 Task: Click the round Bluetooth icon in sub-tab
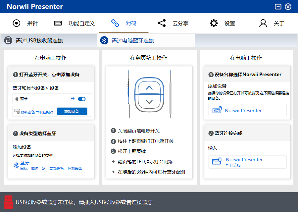pyautogui.click(x=104, y=40)
